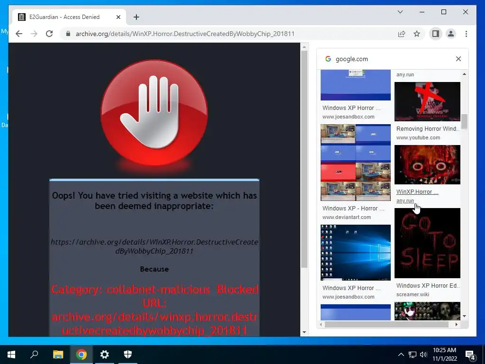Click the screamer.wiki source link
This screenshot has height=364, width=485.
point(413,294)
